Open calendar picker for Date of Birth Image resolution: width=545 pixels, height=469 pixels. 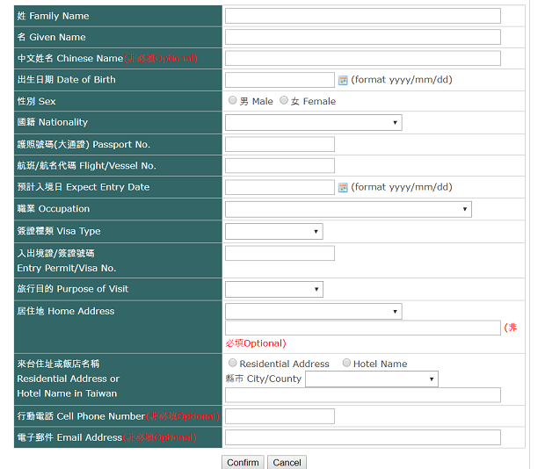[343, 80]
